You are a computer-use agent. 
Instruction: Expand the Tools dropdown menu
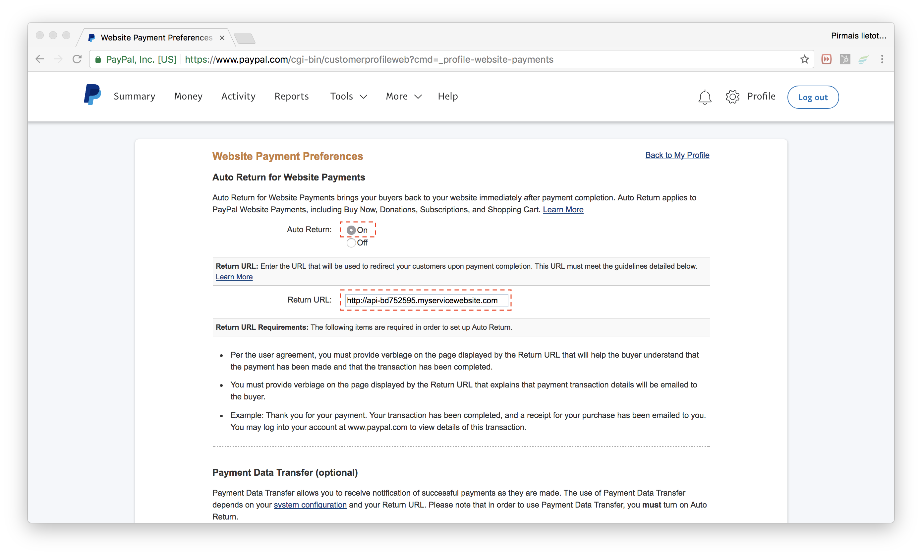coord(348,96)
